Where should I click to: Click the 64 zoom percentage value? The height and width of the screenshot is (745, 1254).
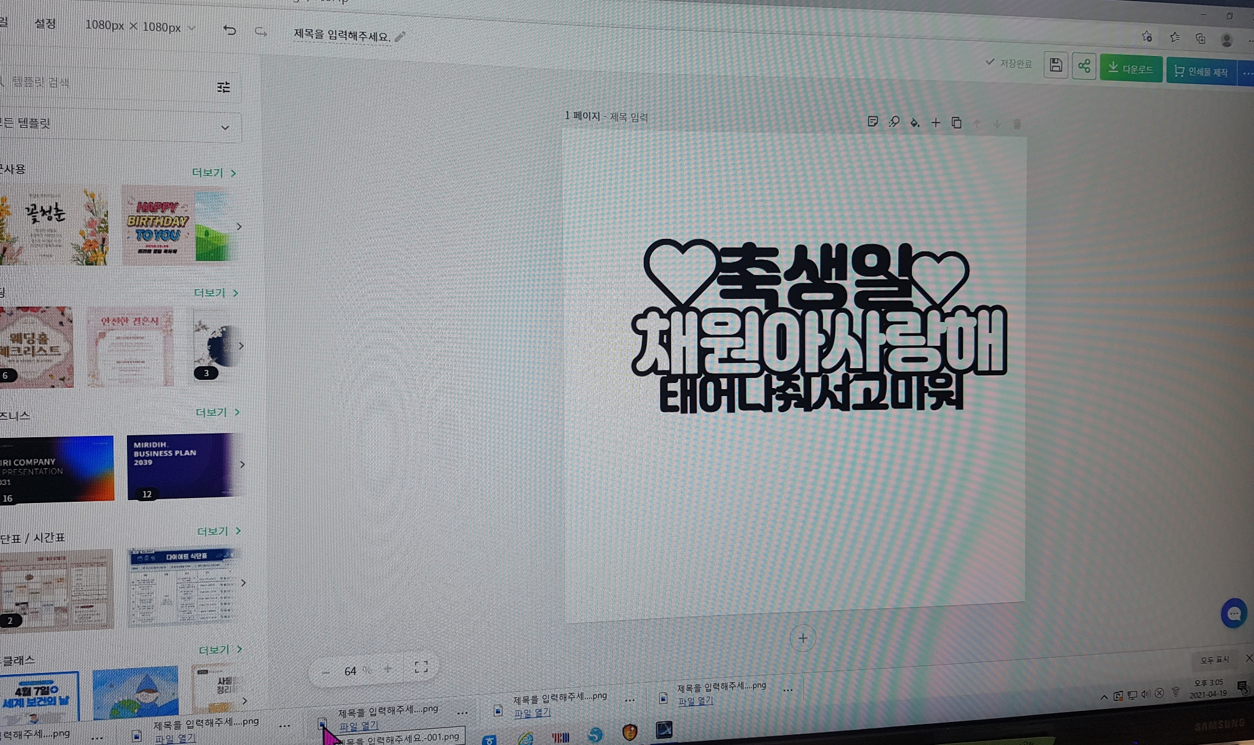(350, 671)
